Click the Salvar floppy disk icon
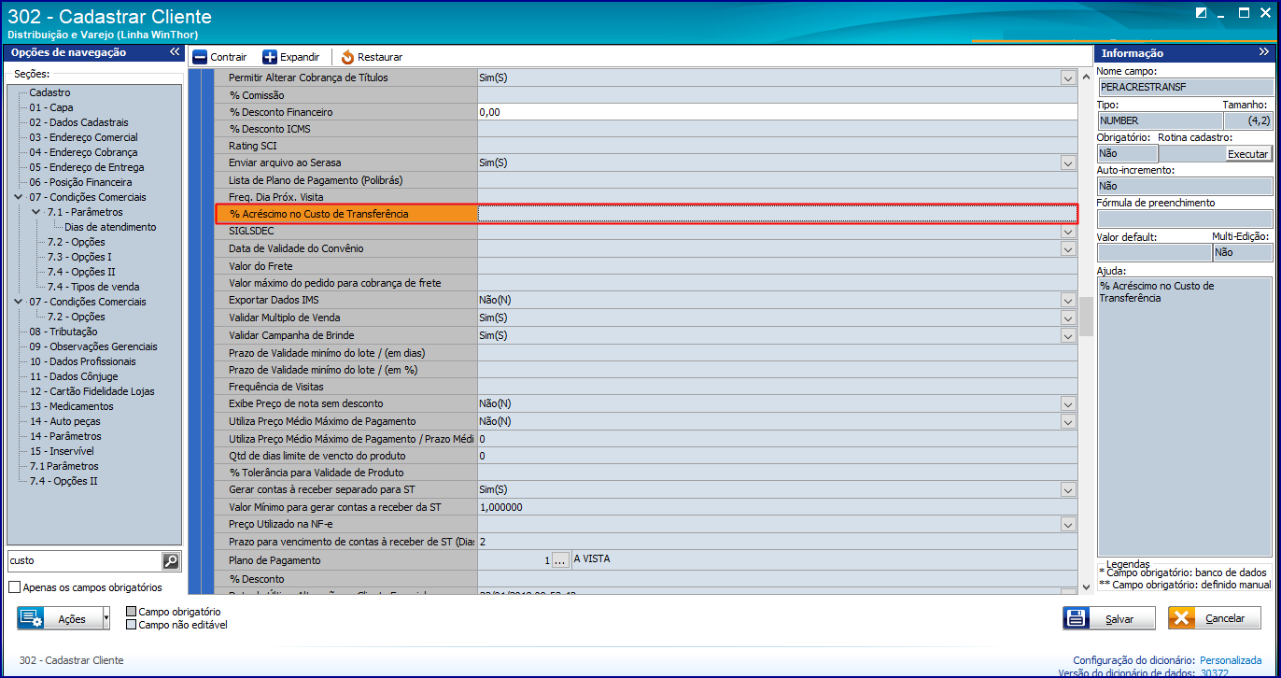Image resolution: width=1281 pixels, height=678 pixels. [x=1076, y=618]
